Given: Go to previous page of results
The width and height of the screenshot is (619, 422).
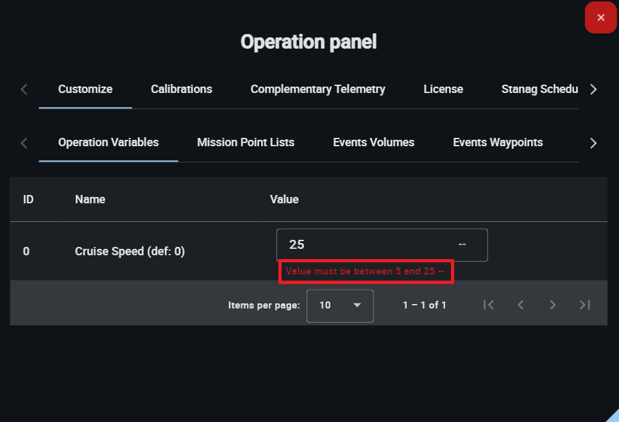Looking at the screenshot, I should (521, 305).
